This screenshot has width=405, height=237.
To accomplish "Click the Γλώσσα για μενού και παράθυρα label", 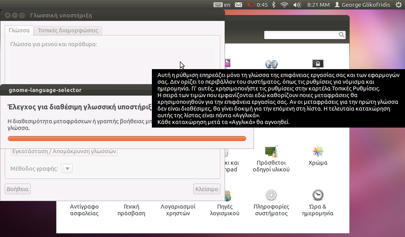I will click(x=54, y=44).
